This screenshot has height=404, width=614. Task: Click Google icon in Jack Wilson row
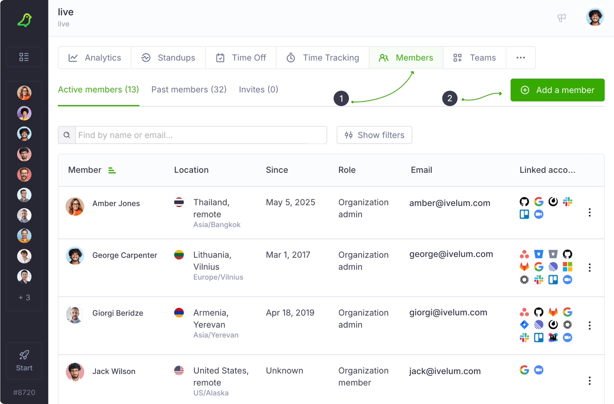(x=524, y=370)
